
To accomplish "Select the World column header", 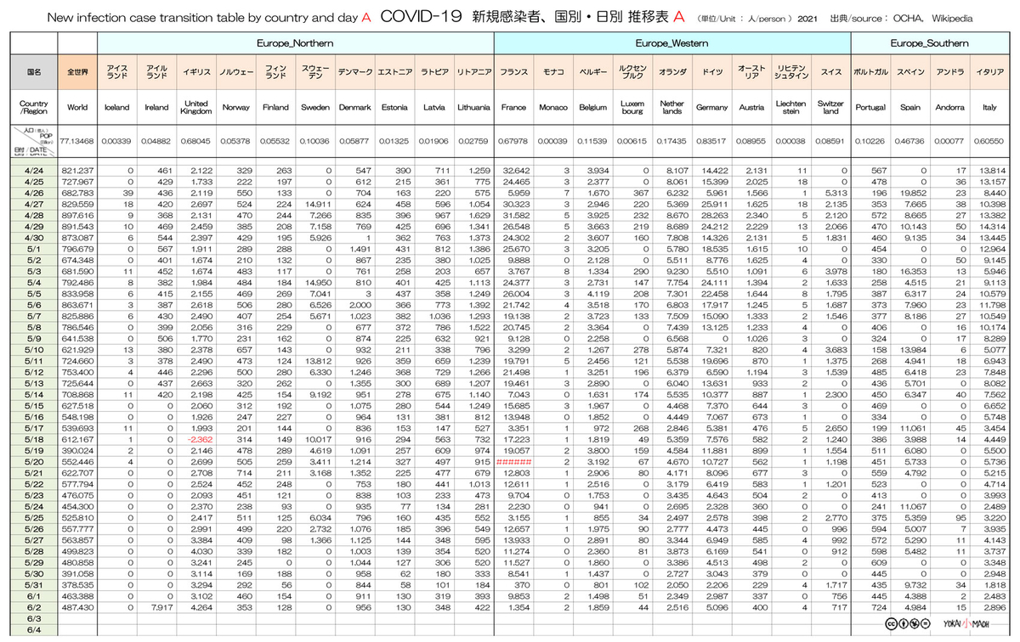I will (x=77, y=108).
